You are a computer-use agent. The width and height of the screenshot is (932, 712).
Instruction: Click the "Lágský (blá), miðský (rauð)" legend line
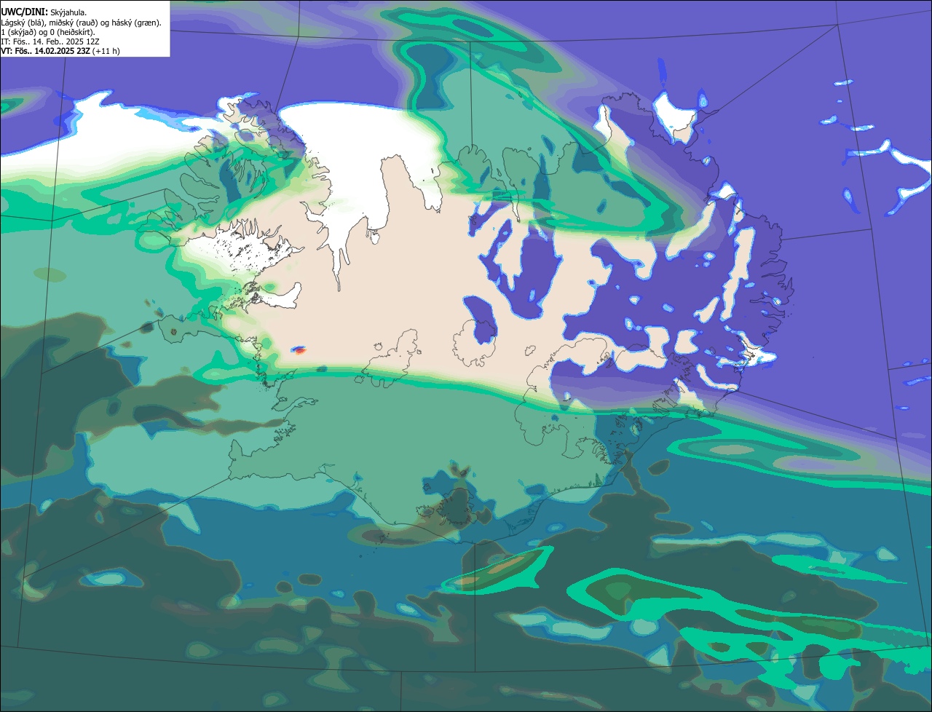pyautogui.click(x=81, y=22)
